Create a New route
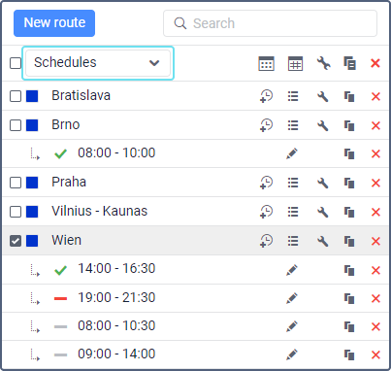Viewport: 391px width, 371px height. click(x=54, y=23)
